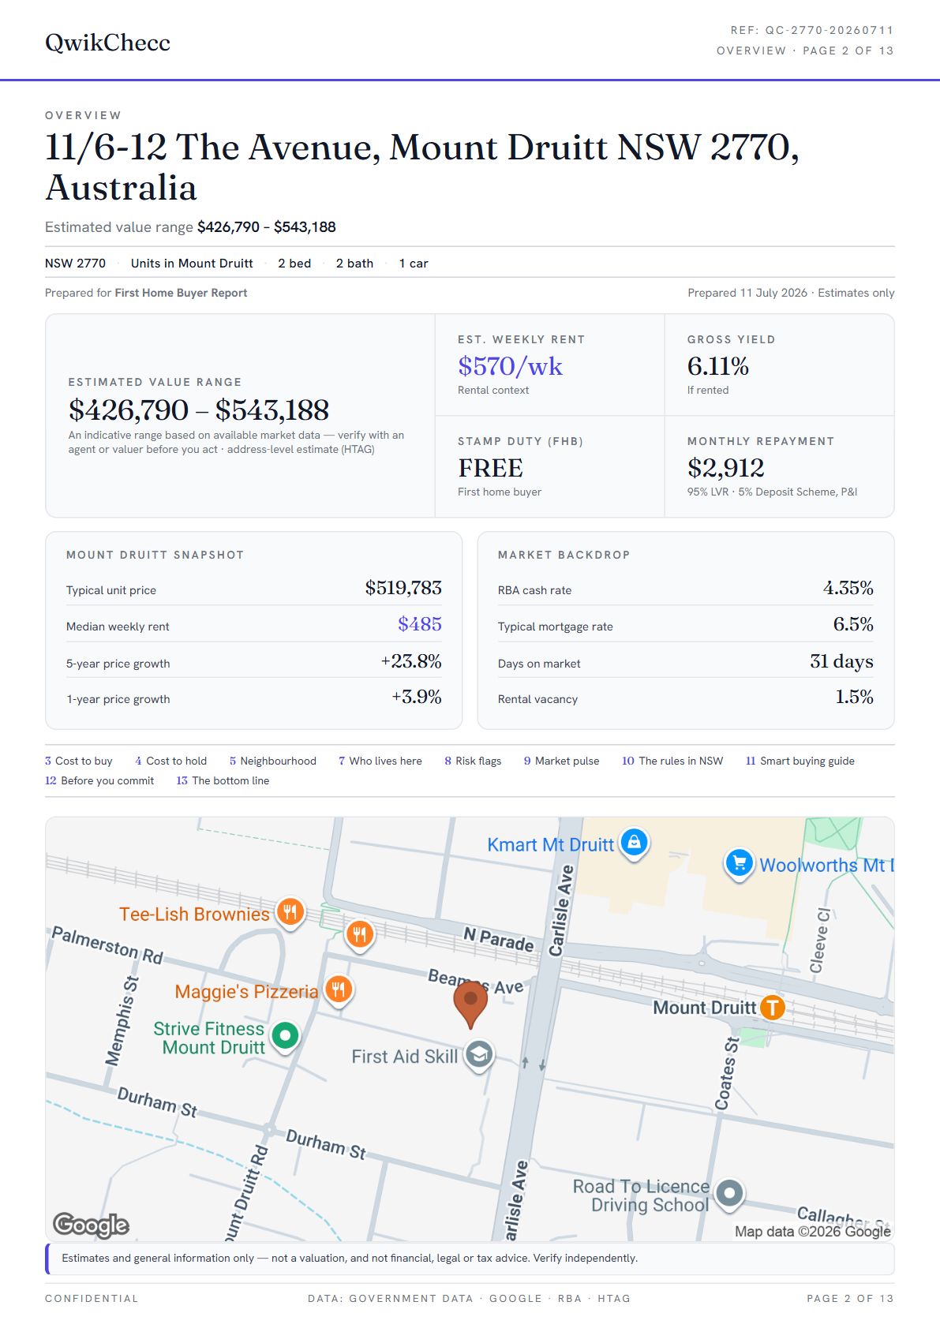Click the REF: QC-2770-20260711 reference number
The image size is (940, 1328).
812,30
